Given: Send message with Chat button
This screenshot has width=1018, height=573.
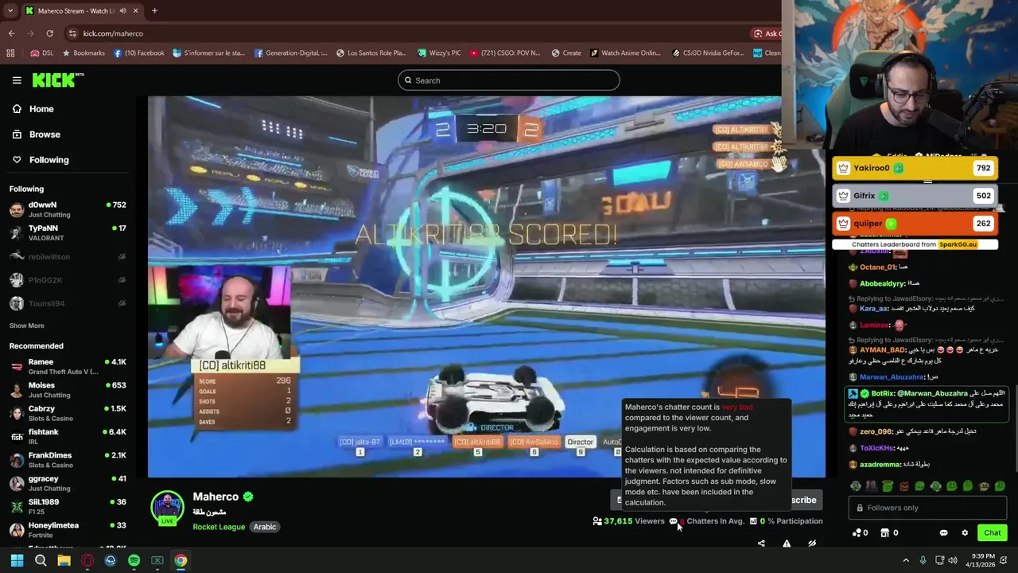Looking at the screenshot, I should pyautogui.click(x=992, y=533).
